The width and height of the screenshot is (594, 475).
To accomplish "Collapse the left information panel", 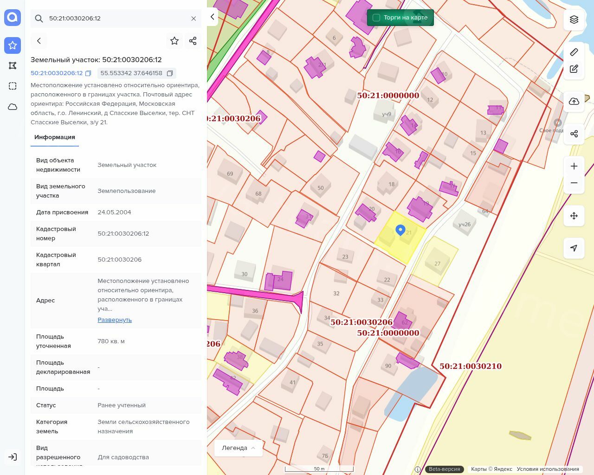I will tap(213, 17).
